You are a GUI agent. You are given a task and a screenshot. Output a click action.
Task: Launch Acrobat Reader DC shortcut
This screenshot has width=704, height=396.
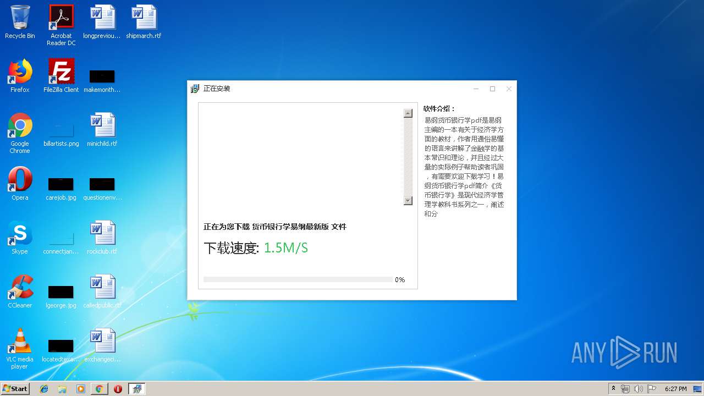(61, 25)
